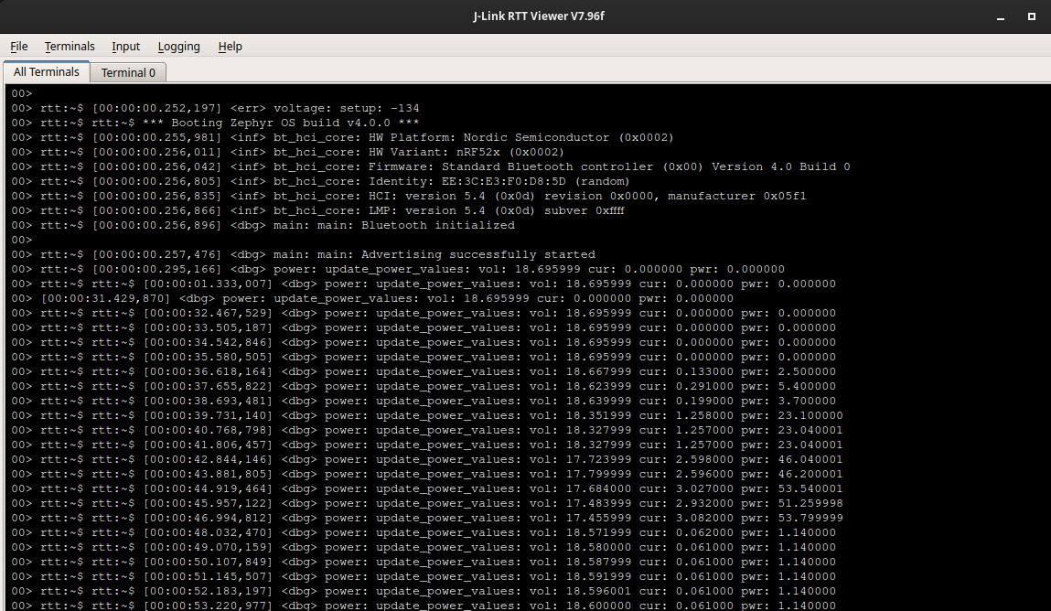Click the line with pwr: 23.100000

[427, 416]
